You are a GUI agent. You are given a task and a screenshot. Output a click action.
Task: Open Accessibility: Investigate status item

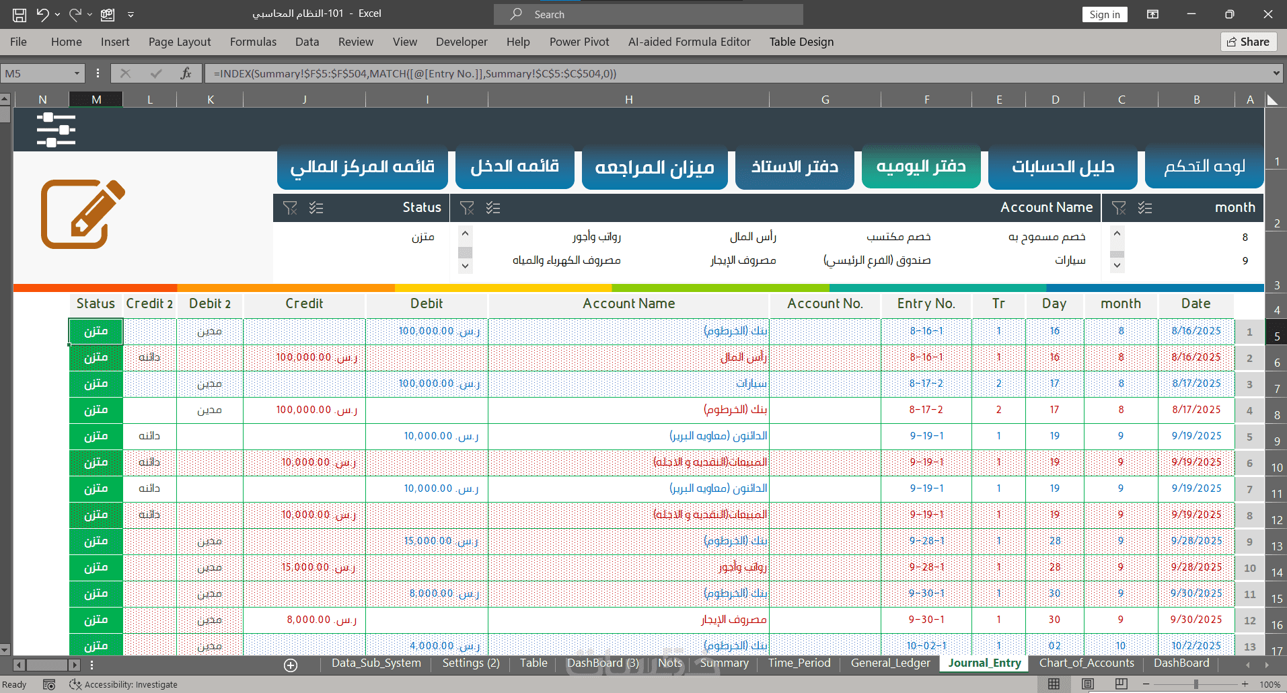tap(124, 684)
